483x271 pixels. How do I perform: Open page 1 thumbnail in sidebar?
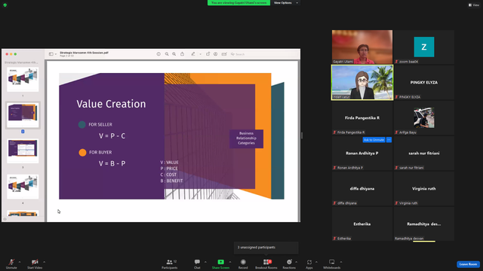[x=23, y=80]
